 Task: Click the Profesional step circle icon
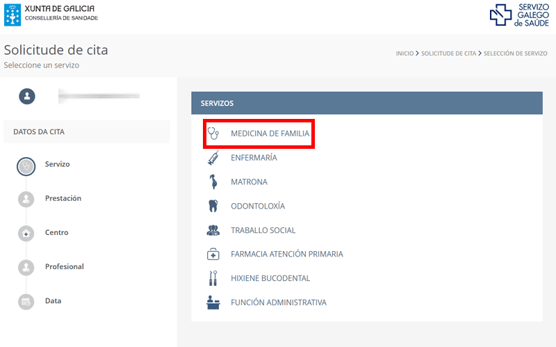(26, 268)
